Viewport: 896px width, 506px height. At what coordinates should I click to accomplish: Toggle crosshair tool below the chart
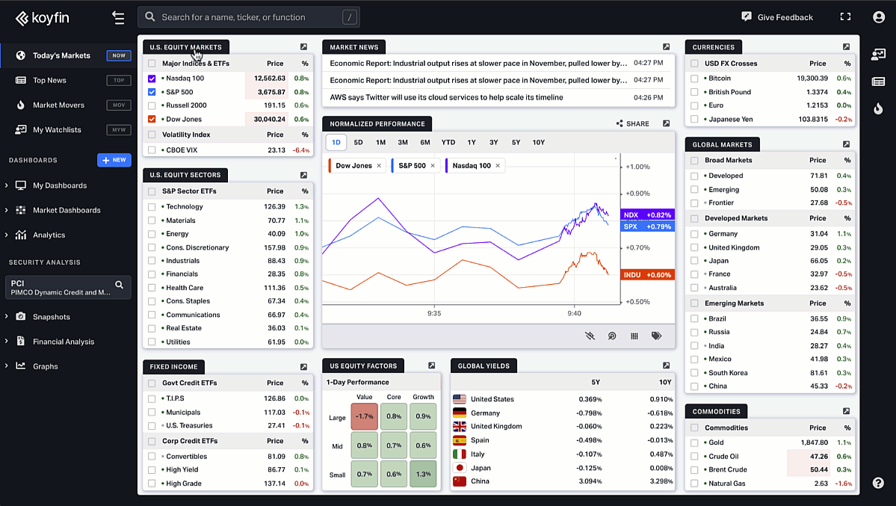pyautogui.click(x=590, y=336)
